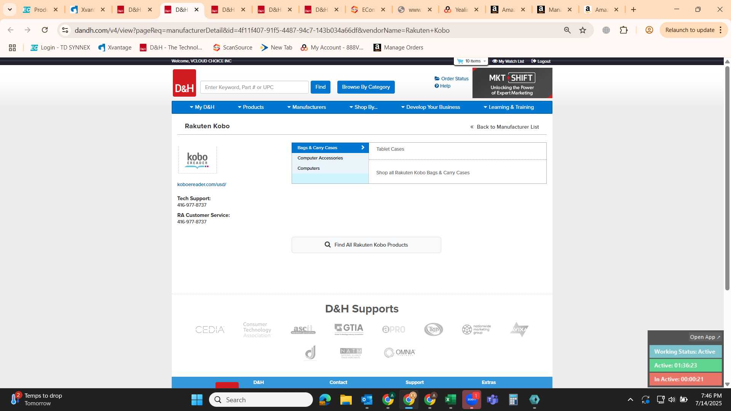Image resolution: width=731 pixels, height=411 pixels.
Task: Click the NATM logo
Action: pos(351,353)
